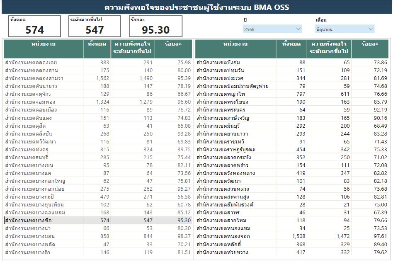393x262 pixels.
Task: Select row สำนักงานเขตวัฒนา
Action: click(292, 181)
